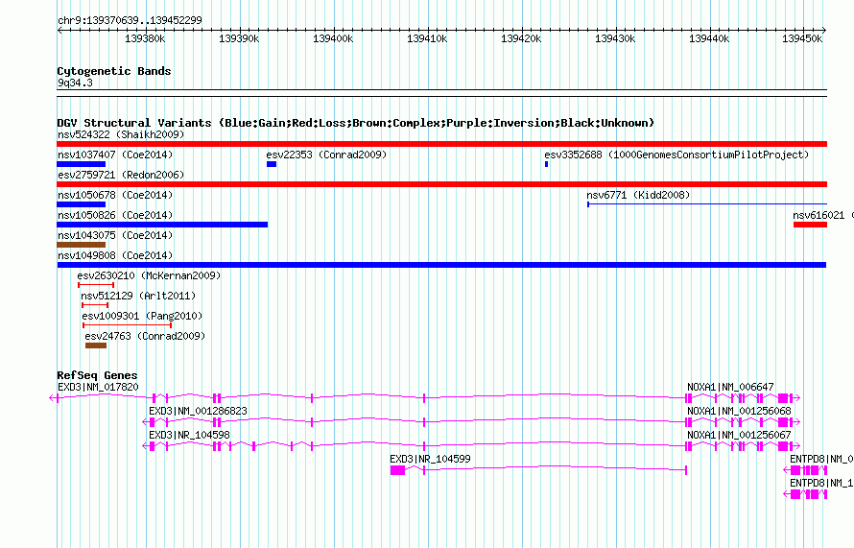Click the nsv1037407 (Coe2014) variant label

click(115, 155)
